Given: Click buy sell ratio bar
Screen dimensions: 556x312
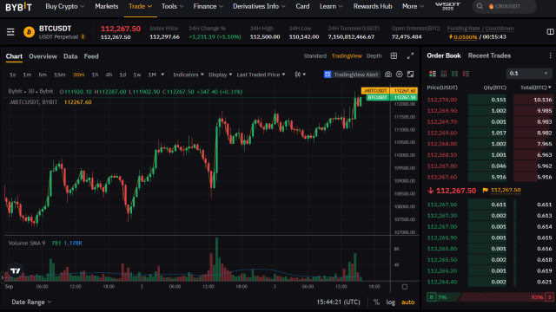Looking at the screenshot, I should point(490,297).
